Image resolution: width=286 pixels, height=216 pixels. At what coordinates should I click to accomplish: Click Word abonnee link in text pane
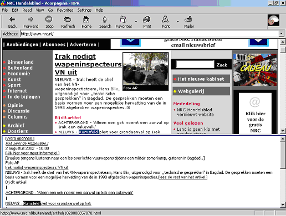coord(20,138)
